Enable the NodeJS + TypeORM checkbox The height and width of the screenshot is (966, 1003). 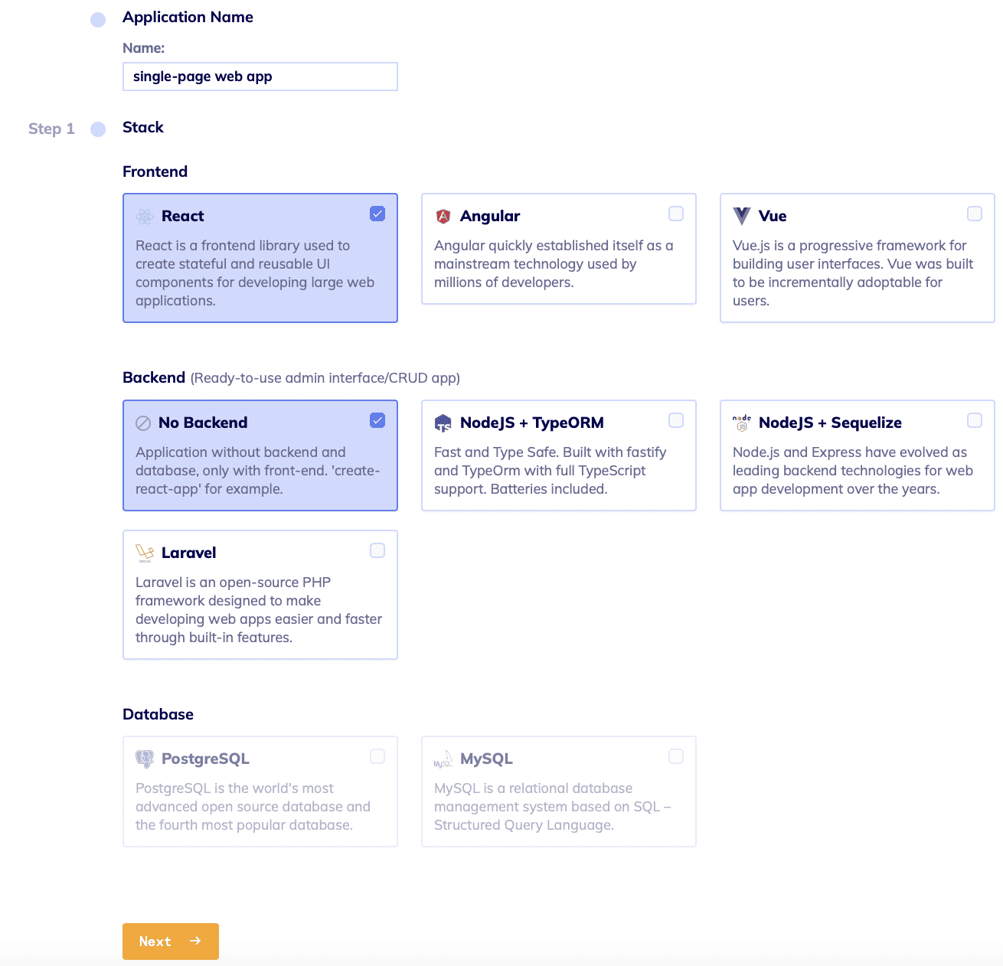(x=675, y=420)
